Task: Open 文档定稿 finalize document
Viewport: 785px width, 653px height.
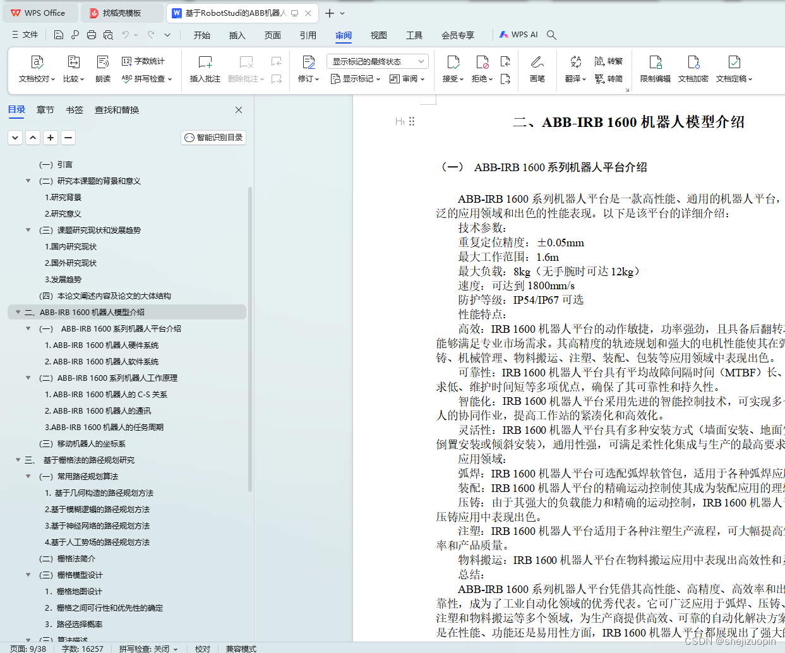Action: coord(734,69)
